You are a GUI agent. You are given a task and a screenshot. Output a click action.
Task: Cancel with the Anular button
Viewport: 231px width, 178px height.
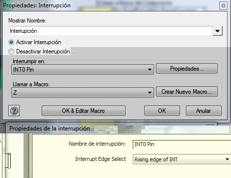click(204, 111)
